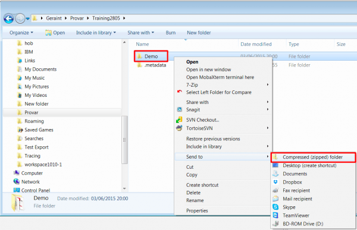Open the Organize toolbar menu
This screenshot has height=230, width=357.
point(21,33)
